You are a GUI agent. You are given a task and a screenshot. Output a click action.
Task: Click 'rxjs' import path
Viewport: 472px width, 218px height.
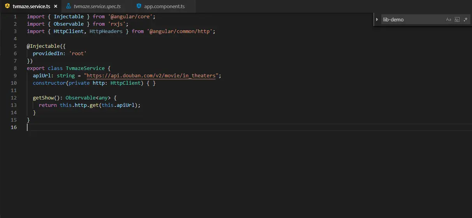(117, 24)
